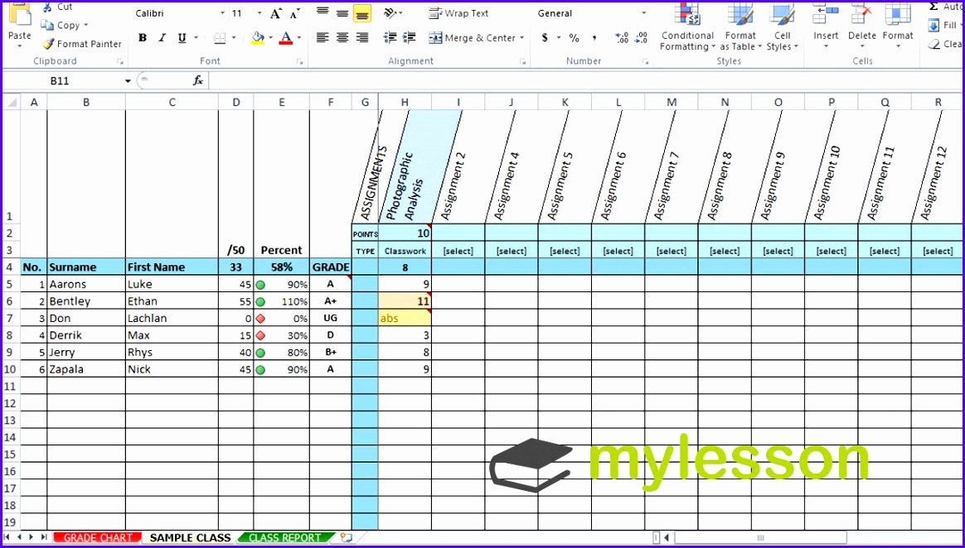Click into the formula bar

584,81
